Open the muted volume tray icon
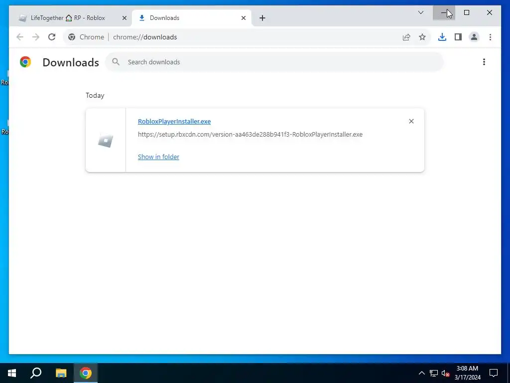 tap(445, 373)
